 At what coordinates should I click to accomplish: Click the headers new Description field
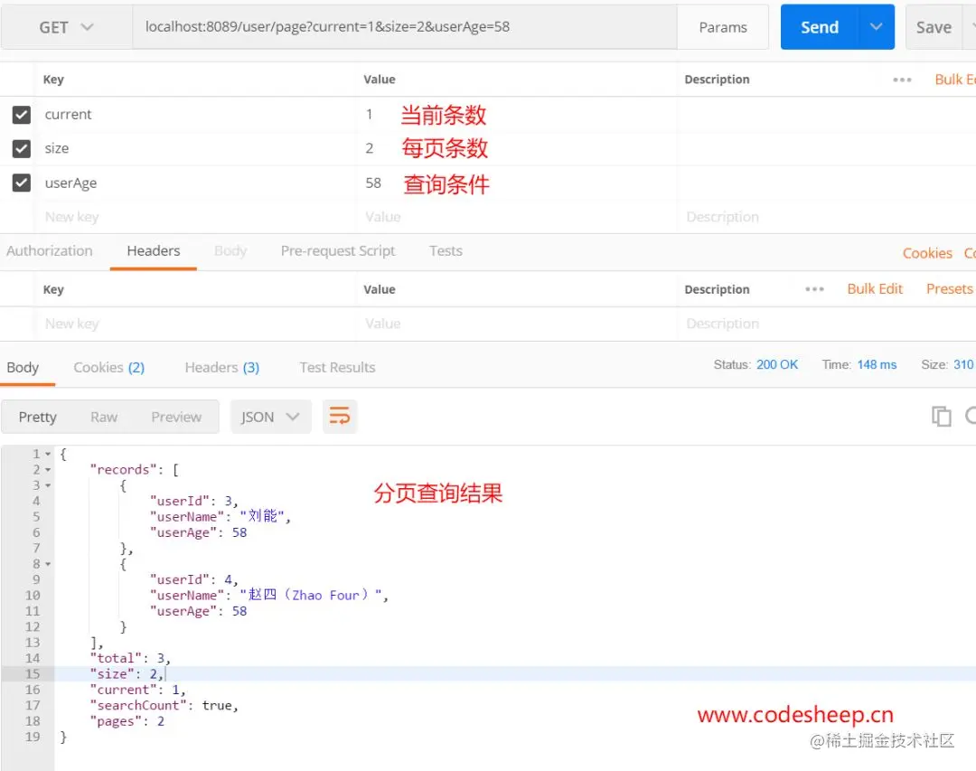[827, 324]
